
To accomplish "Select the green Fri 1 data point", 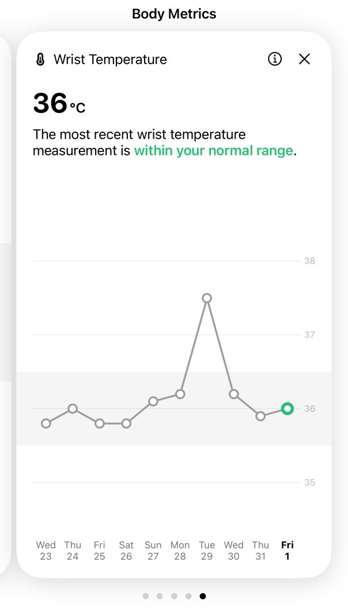I will point(288,409).
